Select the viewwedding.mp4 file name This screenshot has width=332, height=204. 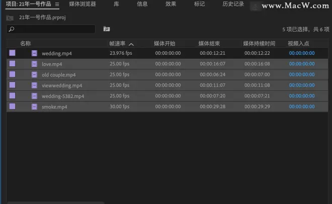62,85
